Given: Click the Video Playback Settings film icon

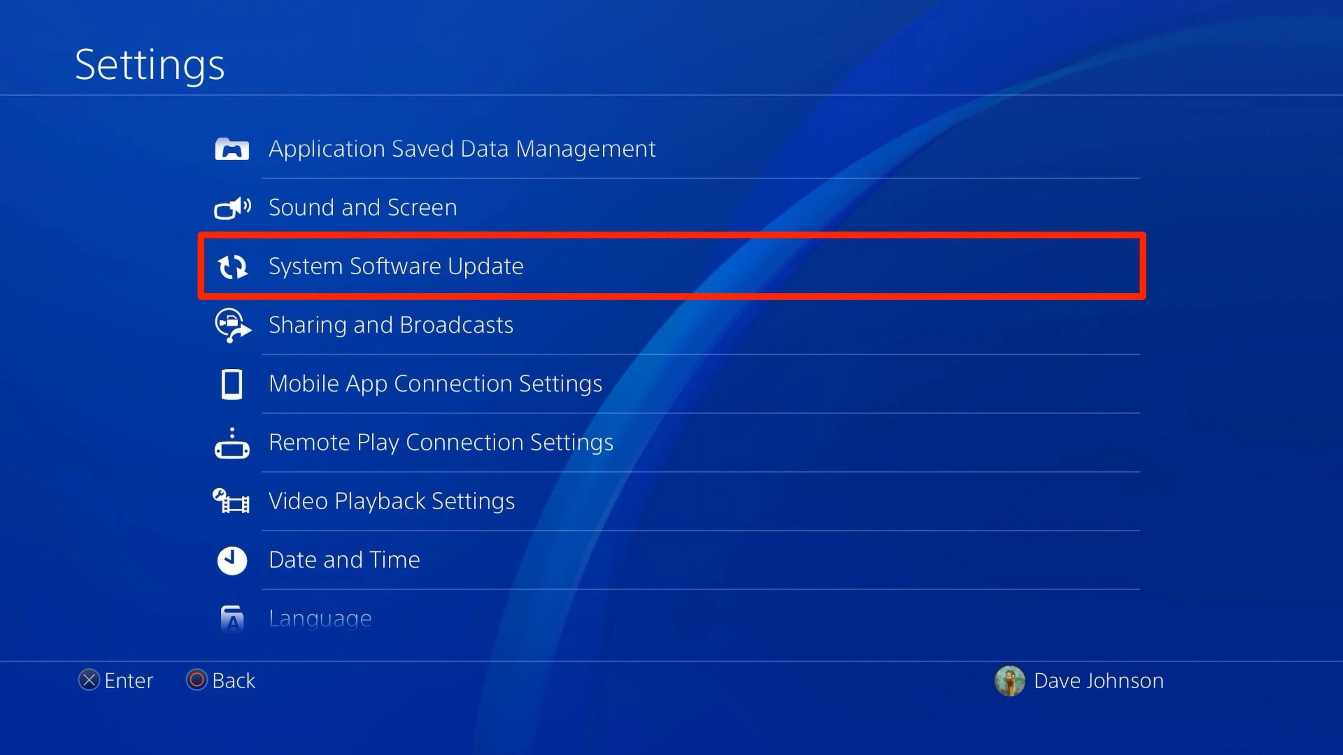Looking at the screenshot, I should (231, 501).
